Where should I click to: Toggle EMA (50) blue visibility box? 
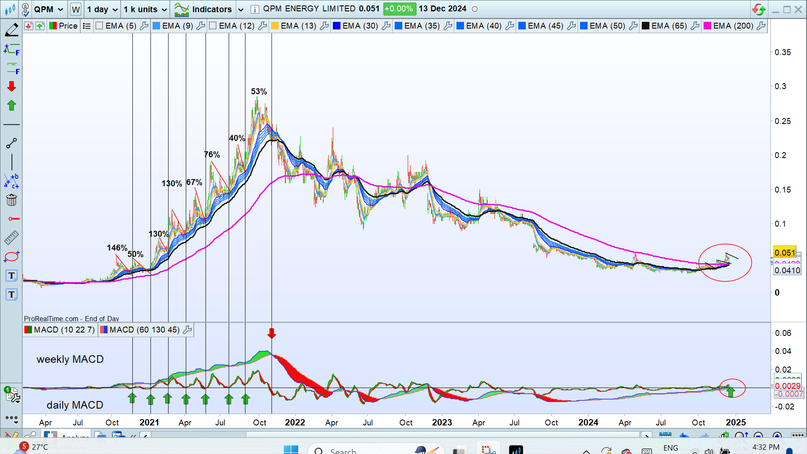pyautogui.click(x=584, y=26)
